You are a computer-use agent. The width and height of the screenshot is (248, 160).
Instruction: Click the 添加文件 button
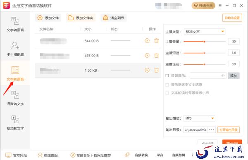click(x=48, y=18)
